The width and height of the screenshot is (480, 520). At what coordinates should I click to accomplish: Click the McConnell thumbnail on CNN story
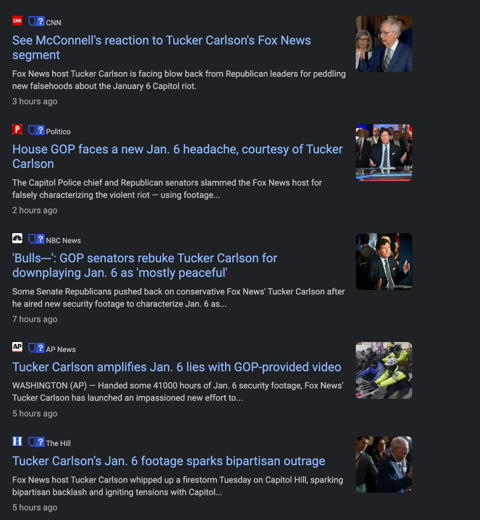384,44
